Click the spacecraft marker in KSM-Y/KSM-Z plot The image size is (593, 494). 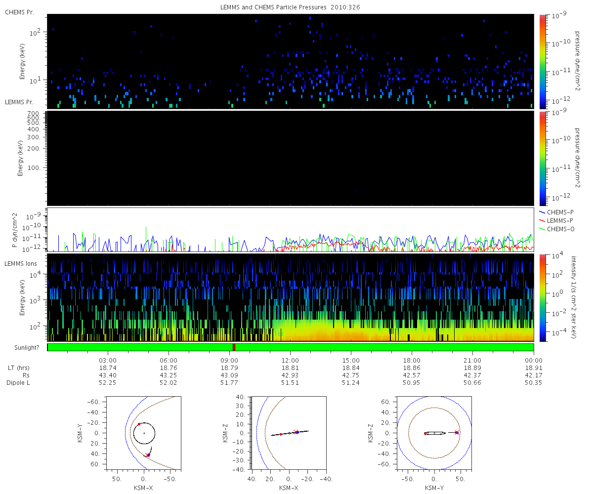click(457, 433)
